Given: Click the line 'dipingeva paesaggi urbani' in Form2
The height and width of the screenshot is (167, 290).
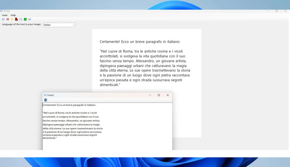Looking at the screenshot, I should click(x=71, y=125).
